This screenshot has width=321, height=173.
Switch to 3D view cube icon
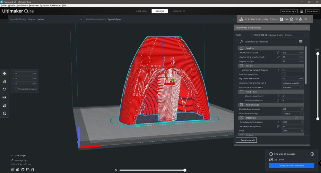point(13,169)
